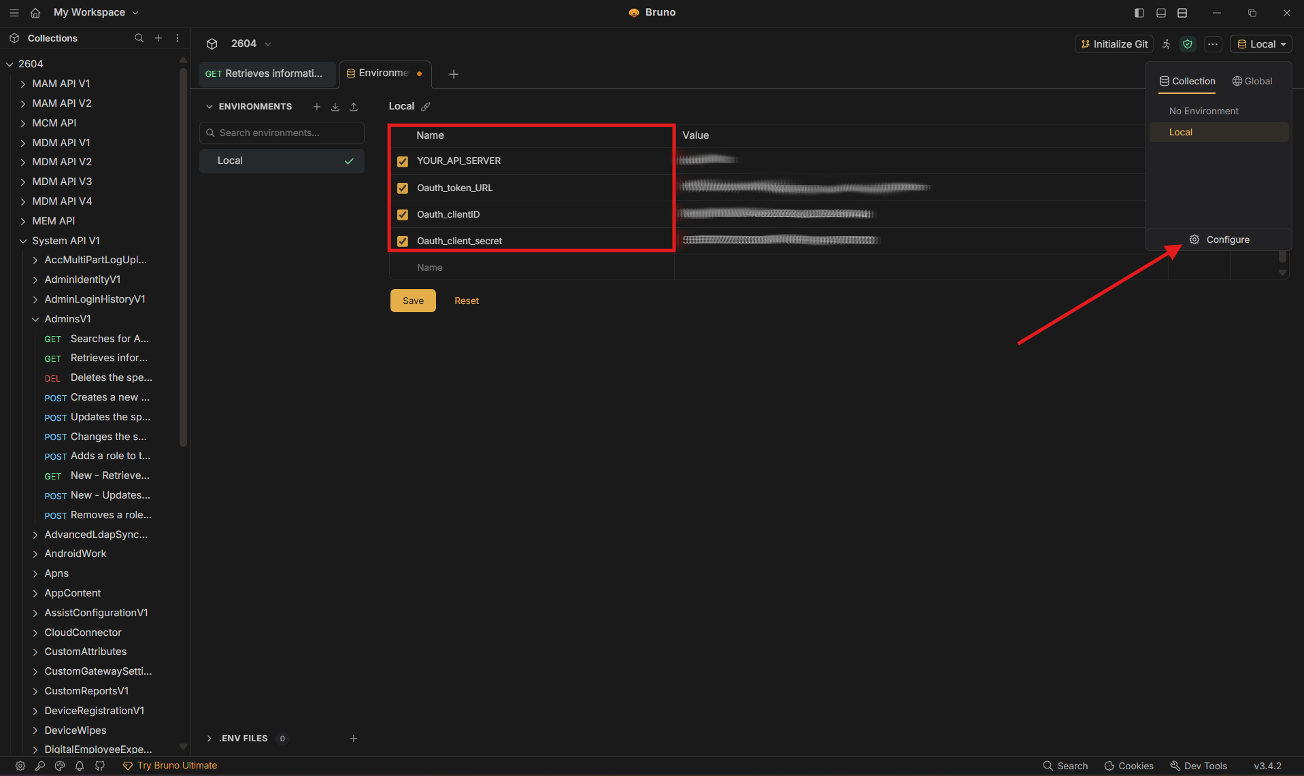Open the 2604 collection cube icon

[212, 44]
